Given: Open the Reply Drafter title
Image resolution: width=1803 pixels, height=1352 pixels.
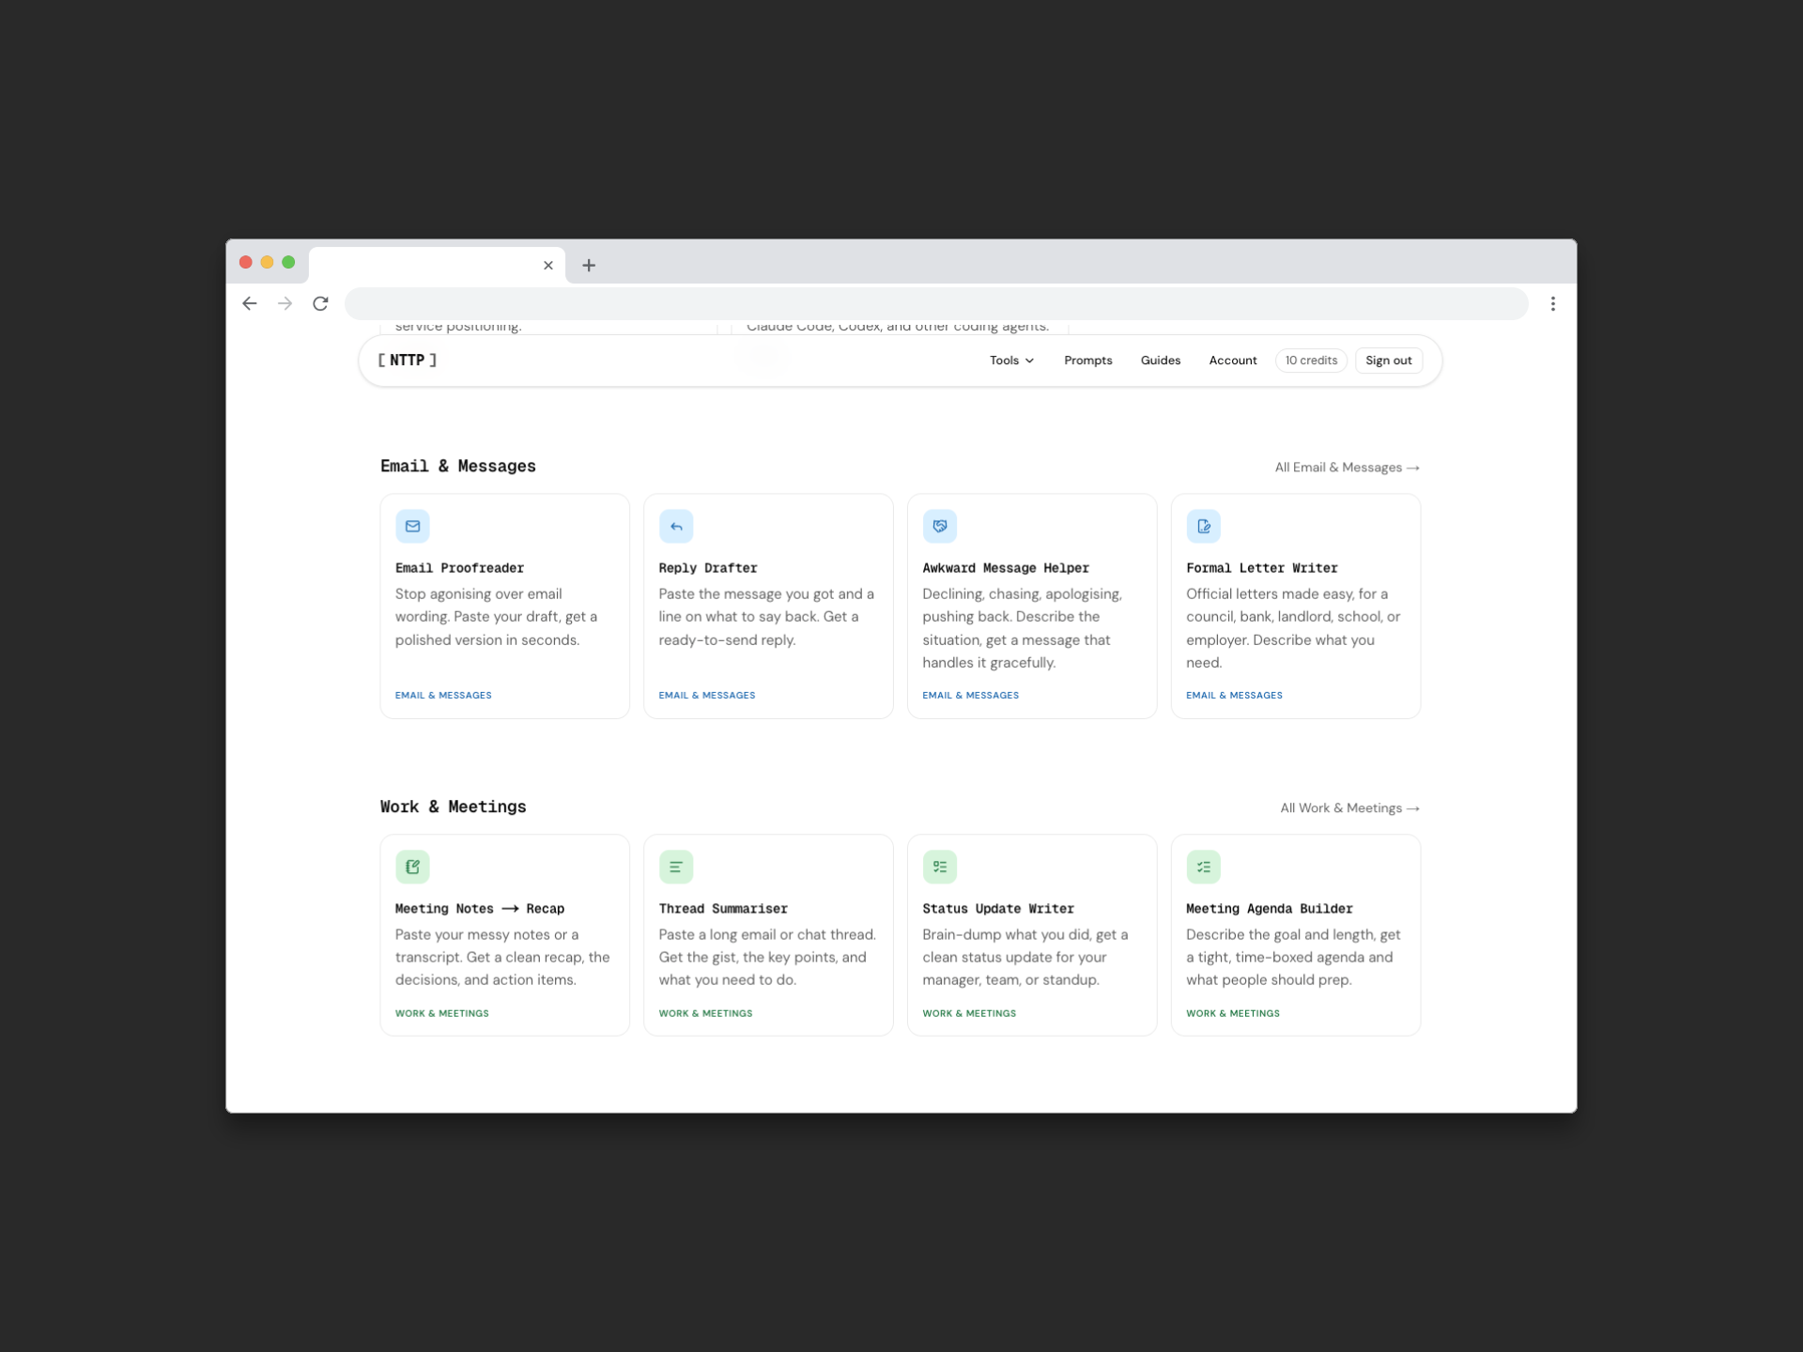Looking at the screenshot, I should pos(707,568).
